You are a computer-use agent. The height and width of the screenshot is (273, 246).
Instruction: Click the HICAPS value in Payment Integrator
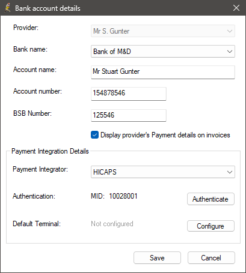(x=105, y=172)
